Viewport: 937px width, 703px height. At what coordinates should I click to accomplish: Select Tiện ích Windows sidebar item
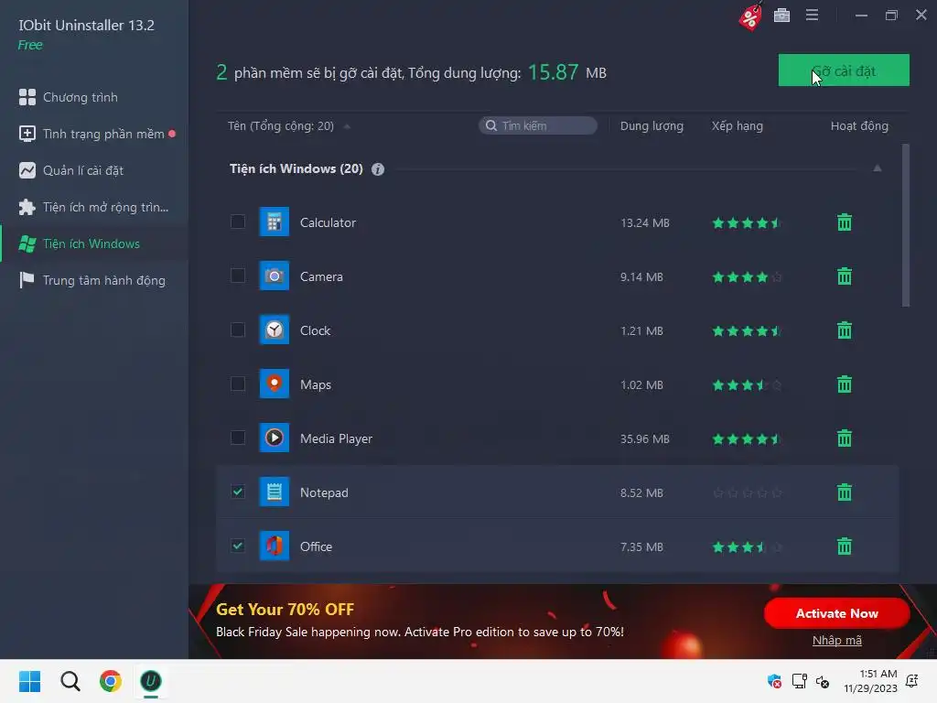(94, 243)
